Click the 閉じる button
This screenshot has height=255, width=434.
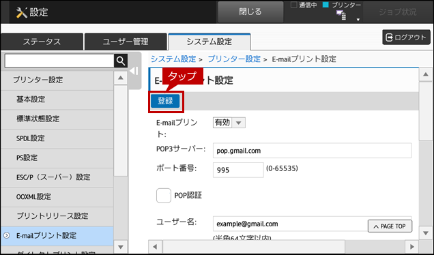point(250,12)
